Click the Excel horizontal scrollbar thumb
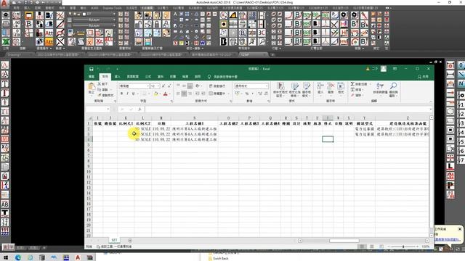The height and width of the screenshot is (261, 465). [344, 241]
